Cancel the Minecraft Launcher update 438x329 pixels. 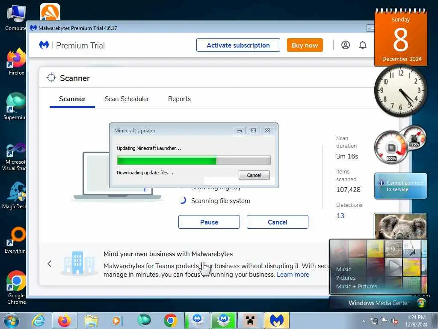click(254, 175)
